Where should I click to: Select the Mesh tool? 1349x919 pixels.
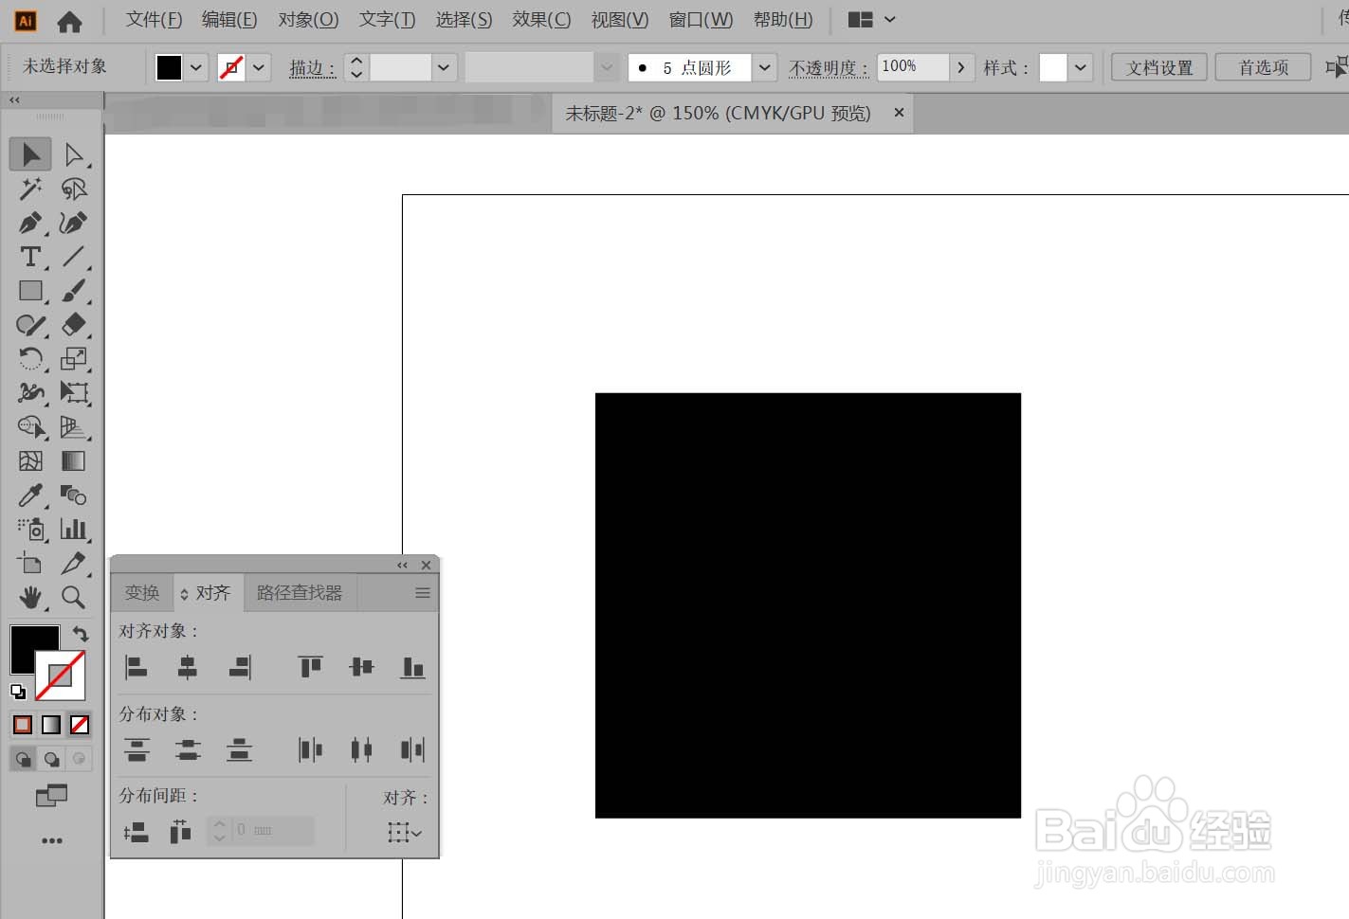[x=30, y=461]
